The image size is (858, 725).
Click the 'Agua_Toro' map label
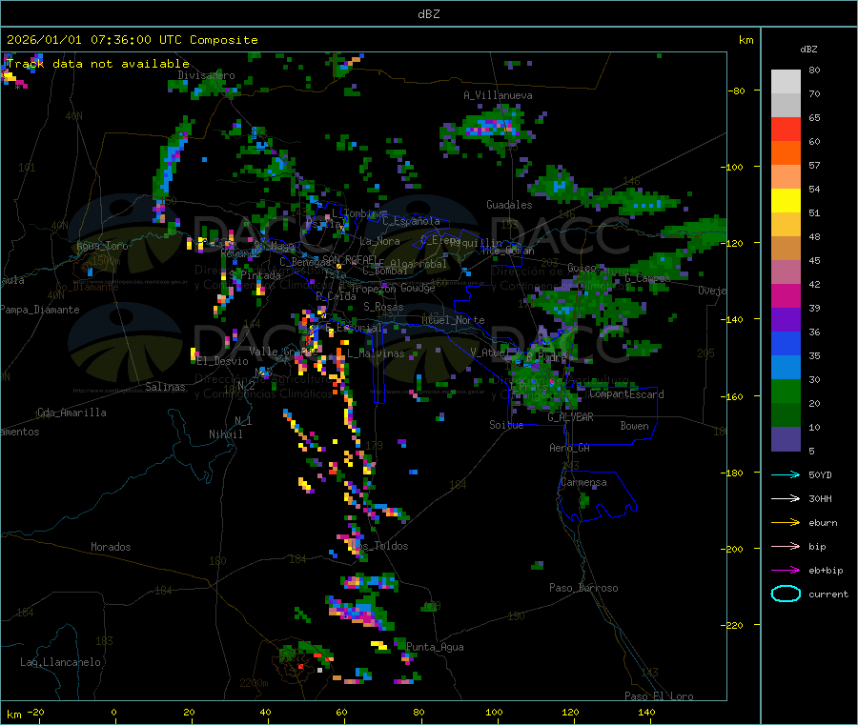[x=102, y=246]
